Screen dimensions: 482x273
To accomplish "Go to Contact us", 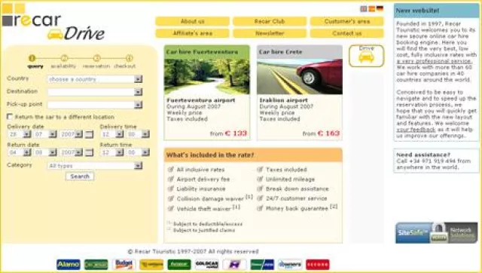I will (347, 33).
